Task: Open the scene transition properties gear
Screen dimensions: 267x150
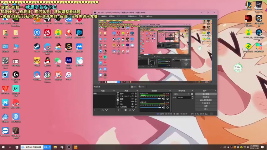Action: pos(192,94)
